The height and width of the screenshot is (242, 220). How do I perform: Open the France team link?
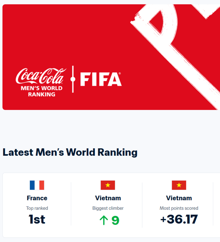point(37,198)
